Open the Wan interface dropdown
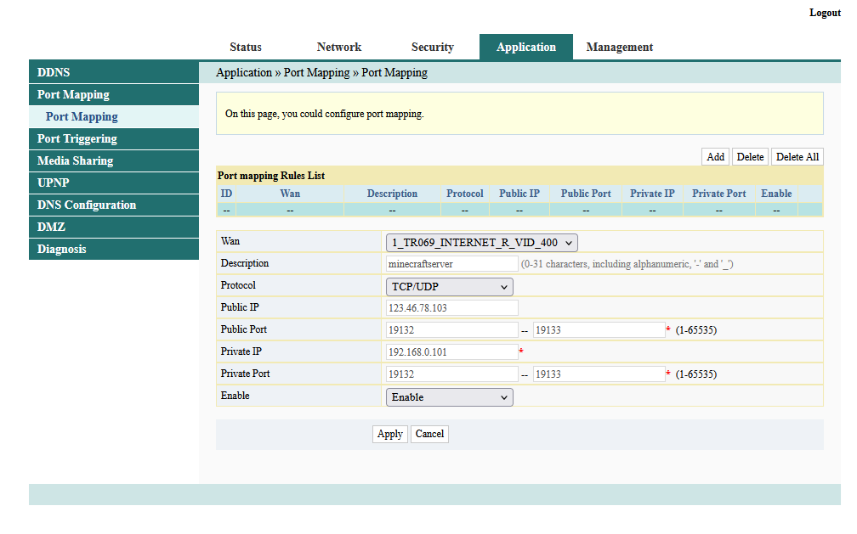 click(481, 242)
